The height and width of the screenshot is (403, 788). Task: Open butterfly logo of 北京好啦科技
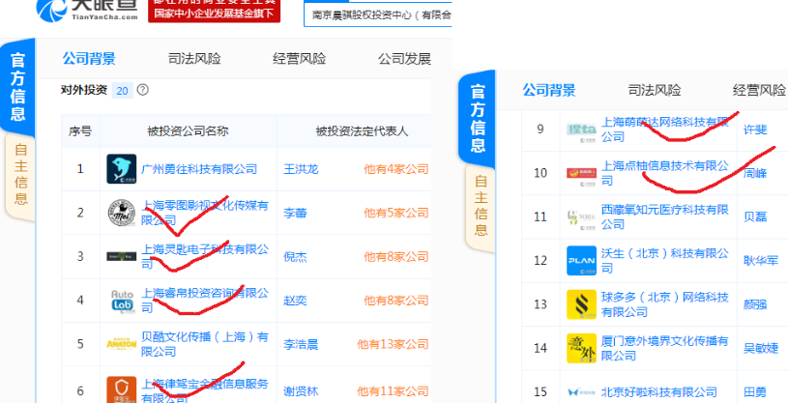(x=581, y=392)
